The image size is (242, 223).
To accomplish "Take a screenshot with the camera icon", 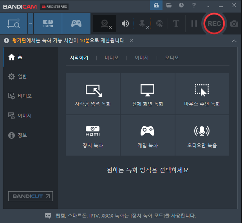I will [x=234, y=24].
